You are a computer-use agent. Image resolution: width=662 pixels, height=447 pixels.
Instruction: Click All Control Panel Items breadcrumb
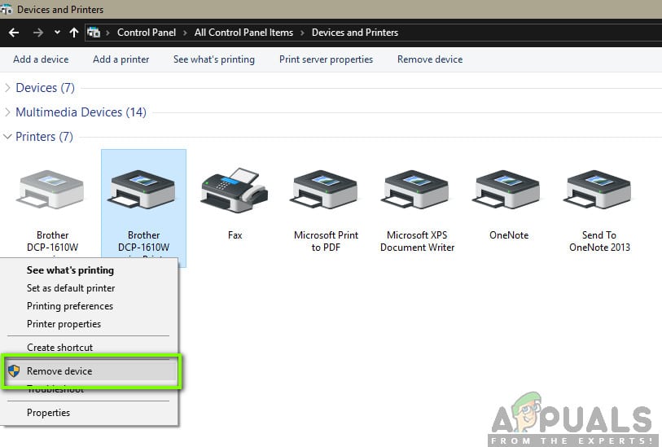click(x=243, y=33)
